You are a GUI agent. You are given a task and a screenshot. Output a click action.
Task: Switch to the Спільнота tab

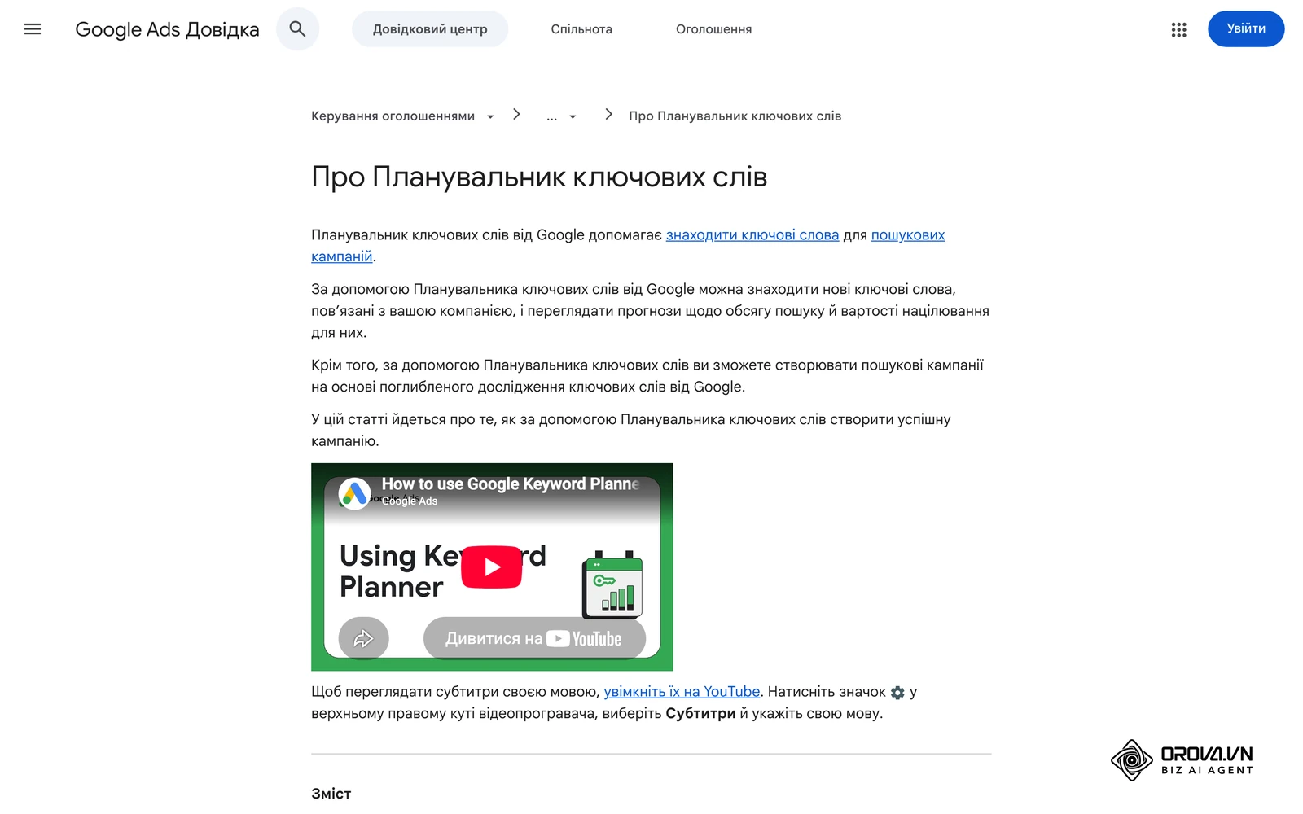click(x=581, y=29)
